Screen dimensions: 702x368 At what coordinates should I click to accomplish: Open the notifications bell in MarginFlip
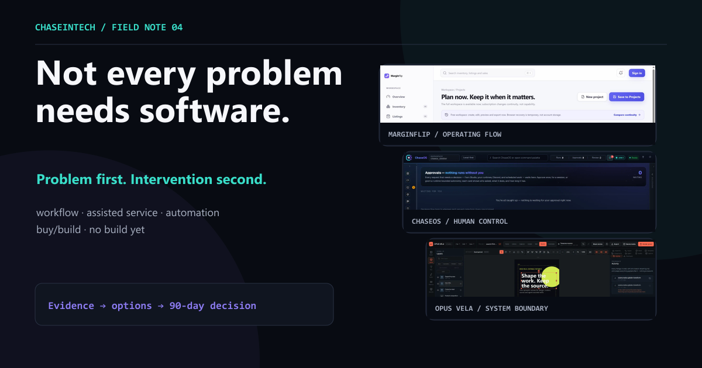pos(621,73)
